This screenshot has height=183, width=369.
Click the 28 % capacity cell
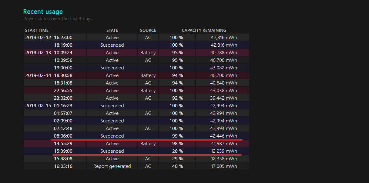coord(177,151)
